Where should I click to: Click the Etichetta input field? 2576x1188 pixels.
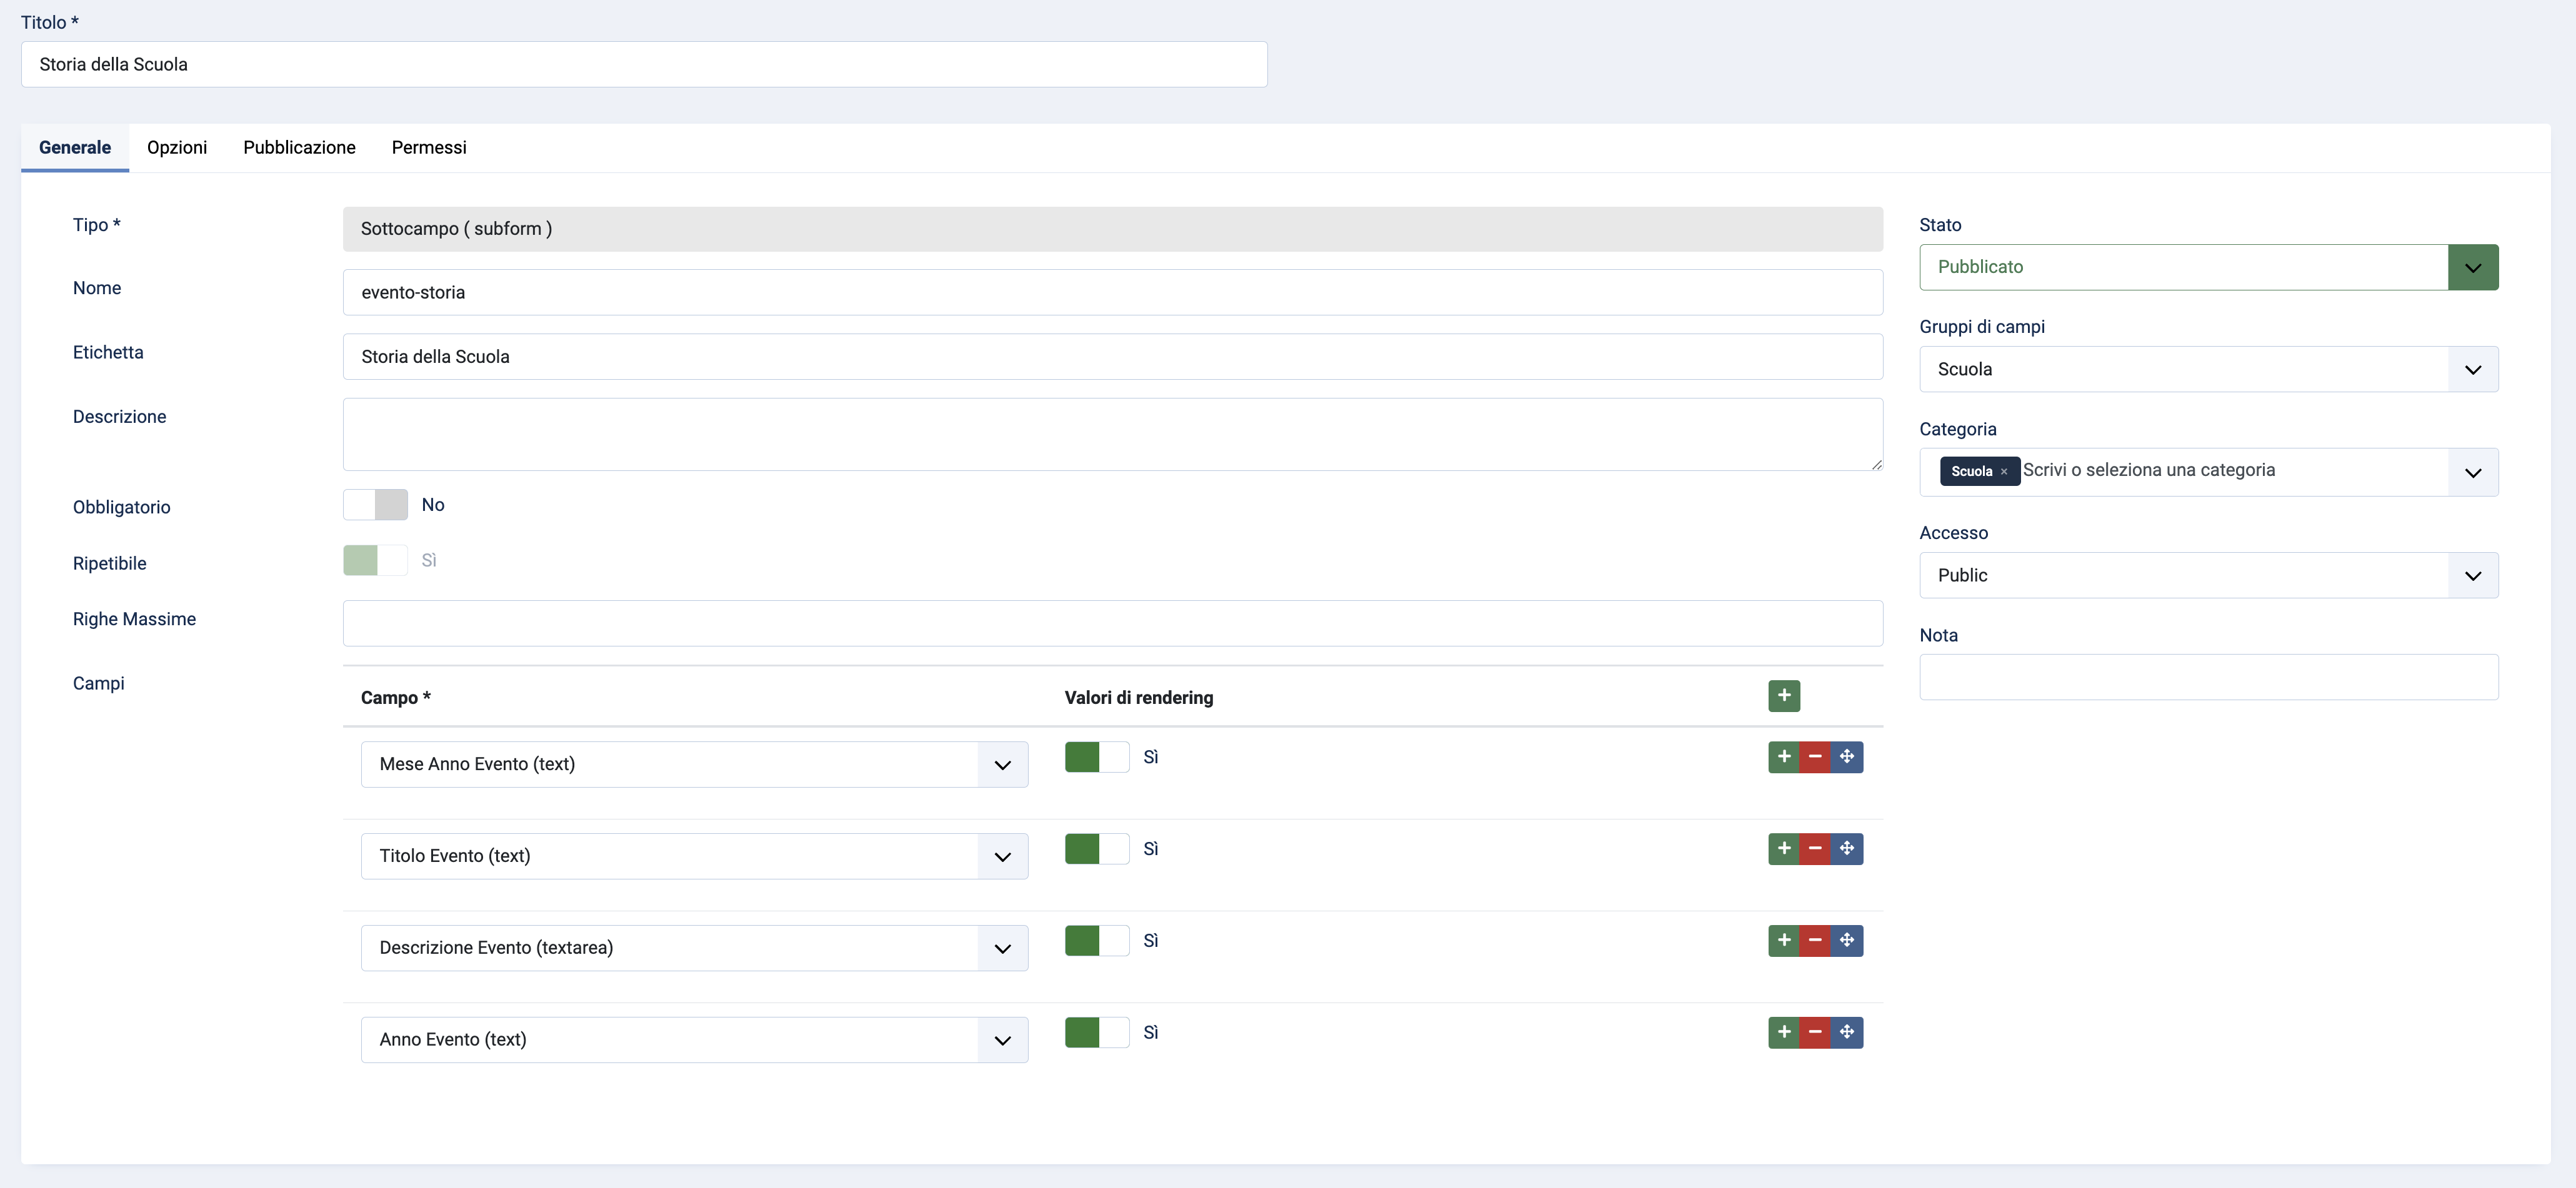pyautogui.click(x=1113, y=357)
